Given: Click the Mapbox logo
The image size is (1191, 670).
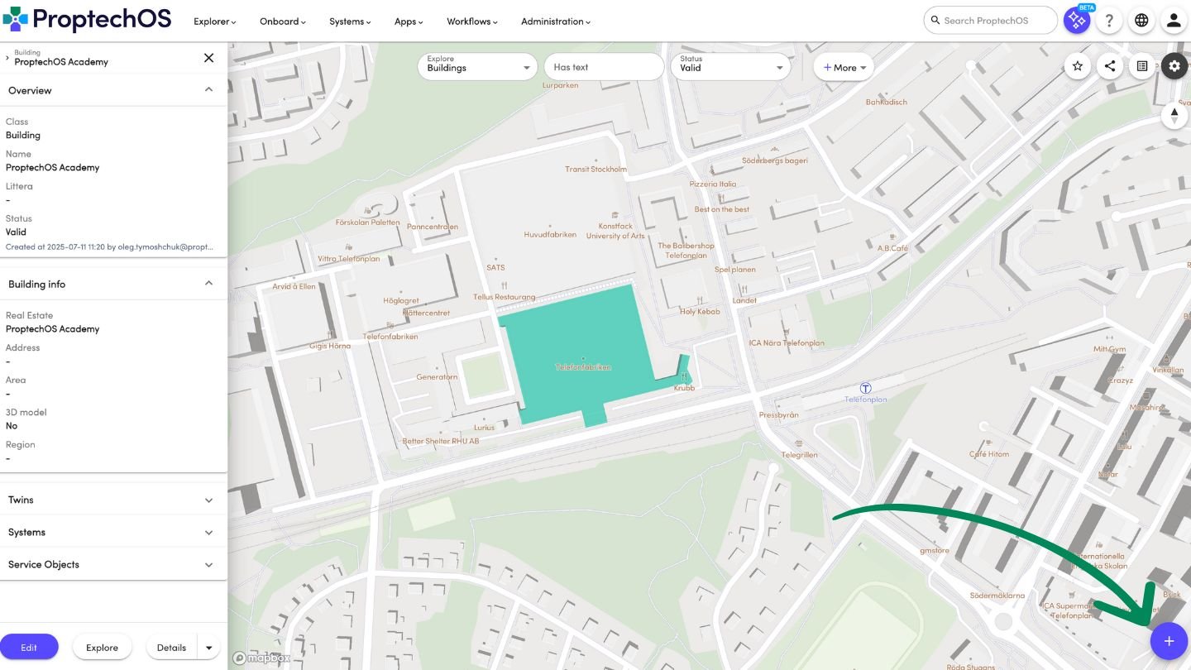Looking at the screenshot, I should 261,658.
